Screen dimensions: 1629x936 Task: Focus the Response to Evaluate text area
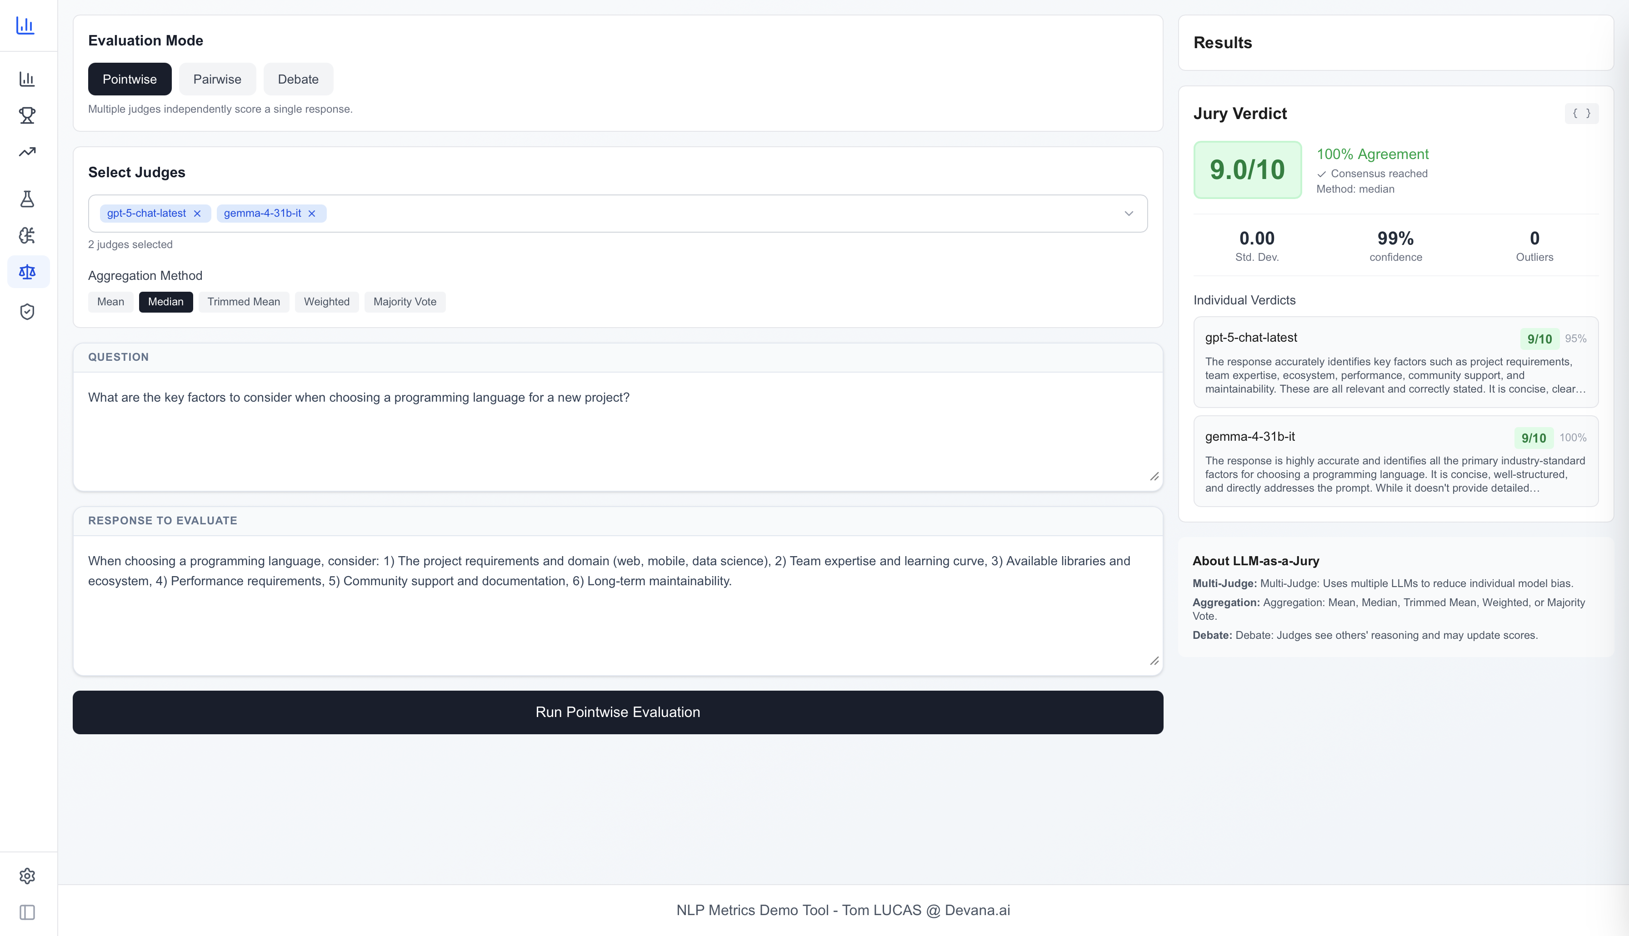(618, 605)
